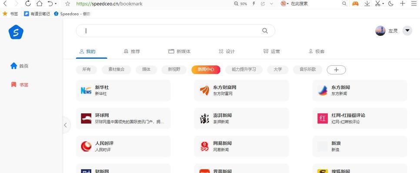Screen dimensions: 420x173
Task: Toggle night mode moon icon
Action: pos(391,4)
